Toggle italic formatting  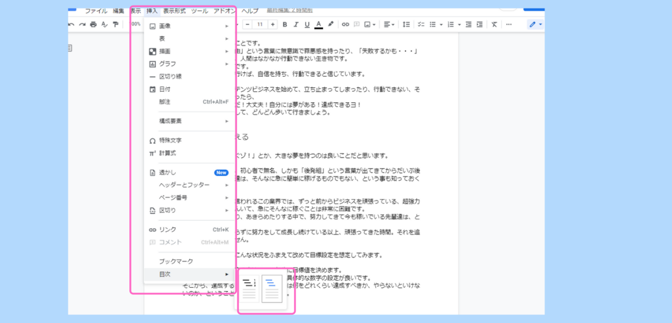296,25
